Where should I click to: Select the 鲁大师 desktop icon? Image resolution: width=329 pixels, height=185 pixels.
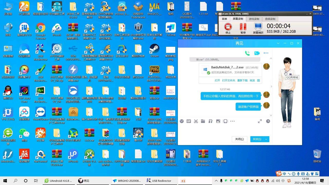(138, 135)
